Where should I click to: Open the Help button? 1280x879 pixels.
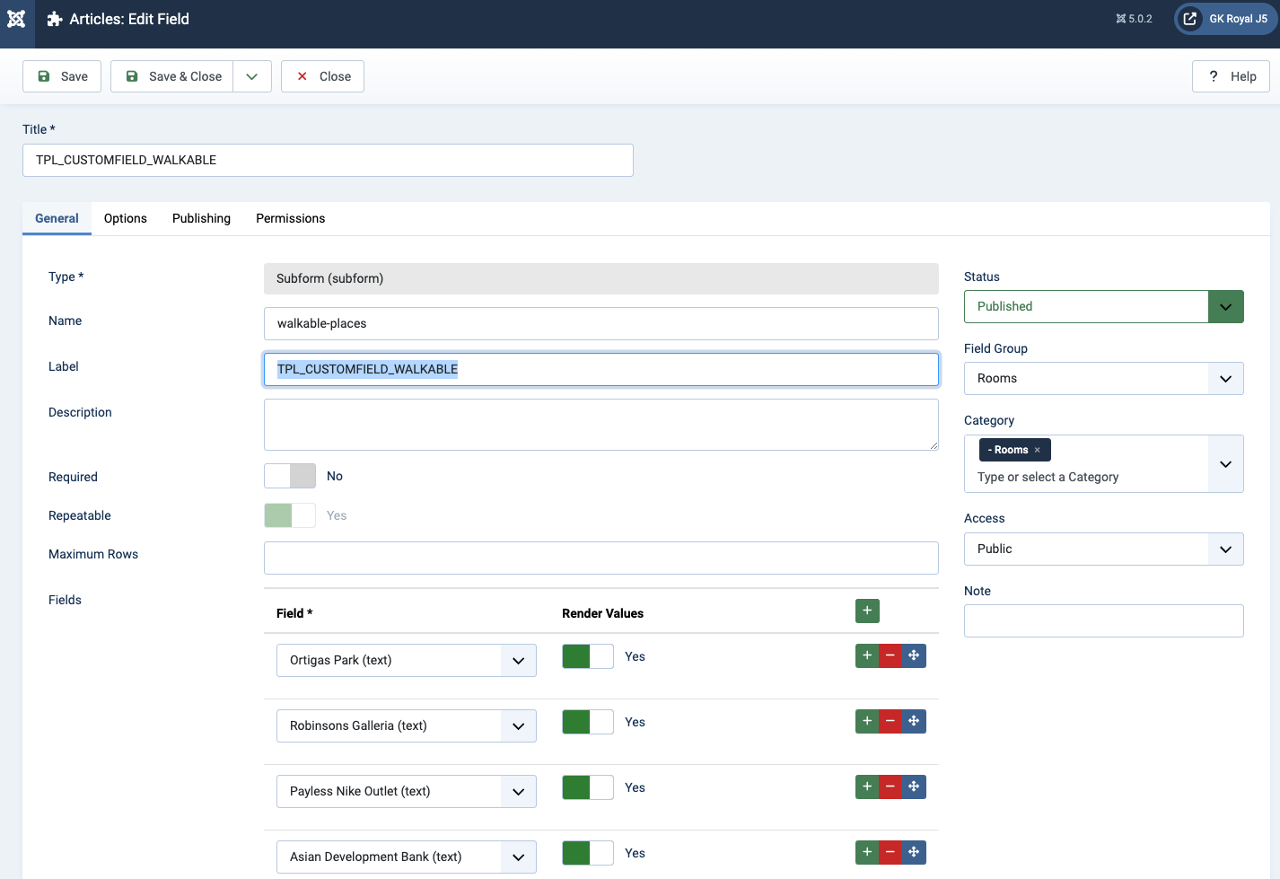pos(1231,76)
